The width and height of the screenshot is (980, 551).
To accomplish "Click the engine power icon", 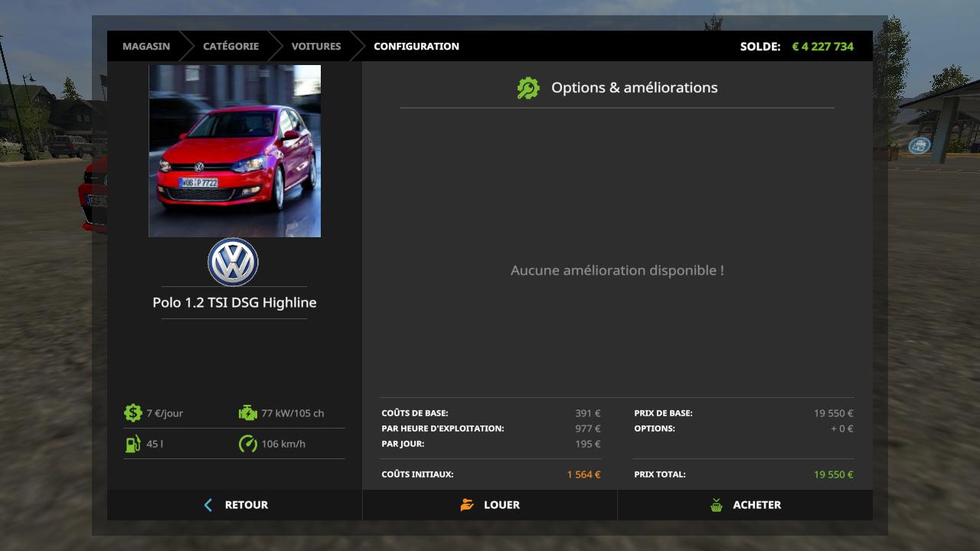I will coord(247,413).
